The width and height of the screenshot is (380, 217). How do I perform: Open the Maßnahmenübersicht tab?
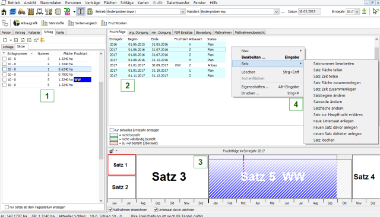point(249,33)
